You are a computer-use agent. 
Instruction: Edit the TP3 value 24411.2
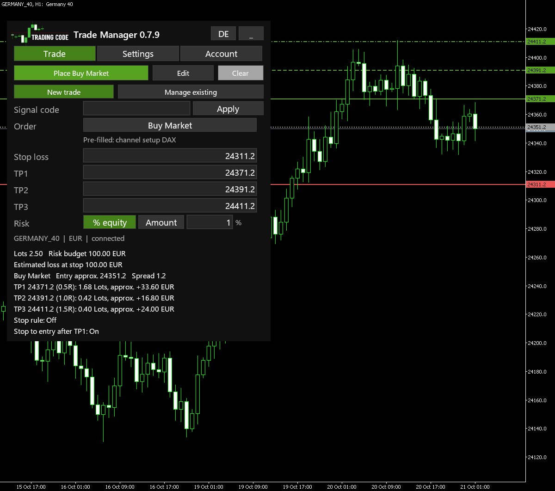(x=170, y=206)
